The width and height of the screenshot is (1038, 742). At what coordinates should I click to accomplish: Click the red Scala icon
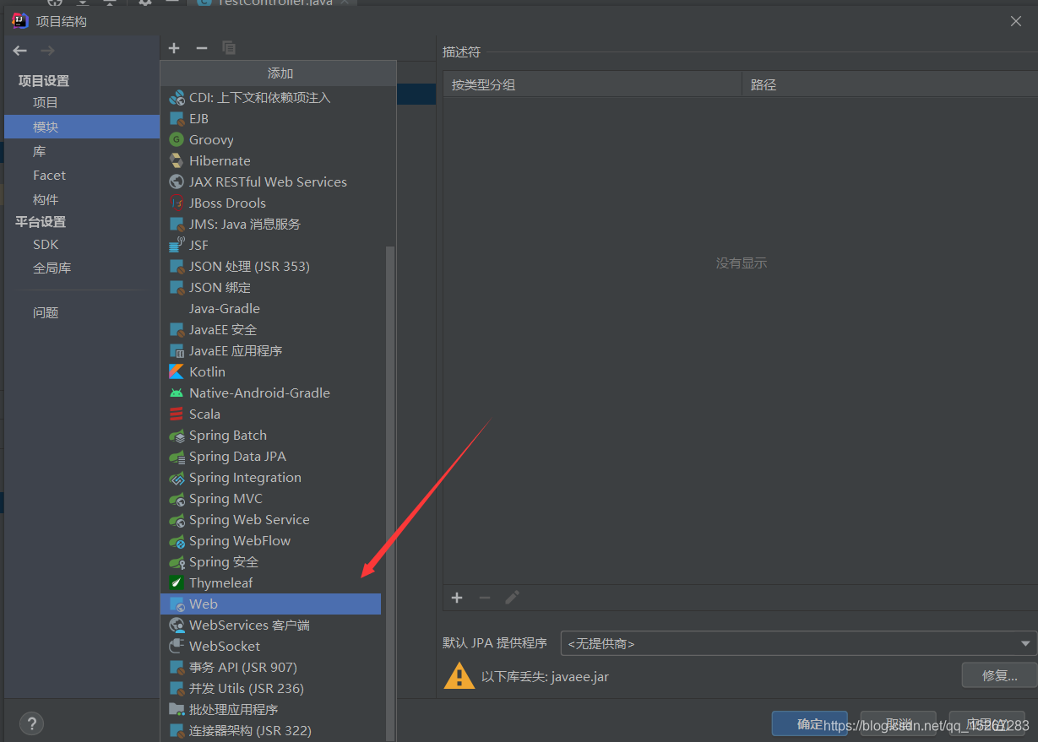click(x=177, y=414)
